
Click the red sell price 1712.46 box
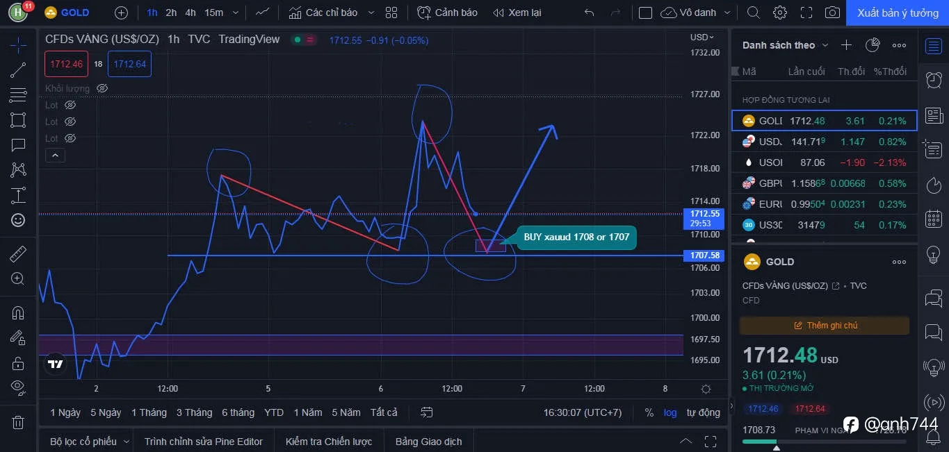tap(66, 64)
